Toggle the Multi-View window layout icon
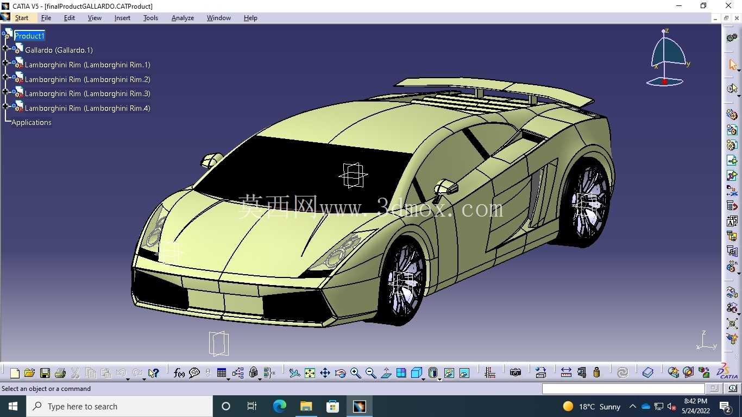The width and height of the screenshot is (742, 417). pyautogui.click(x=401, y=373)
